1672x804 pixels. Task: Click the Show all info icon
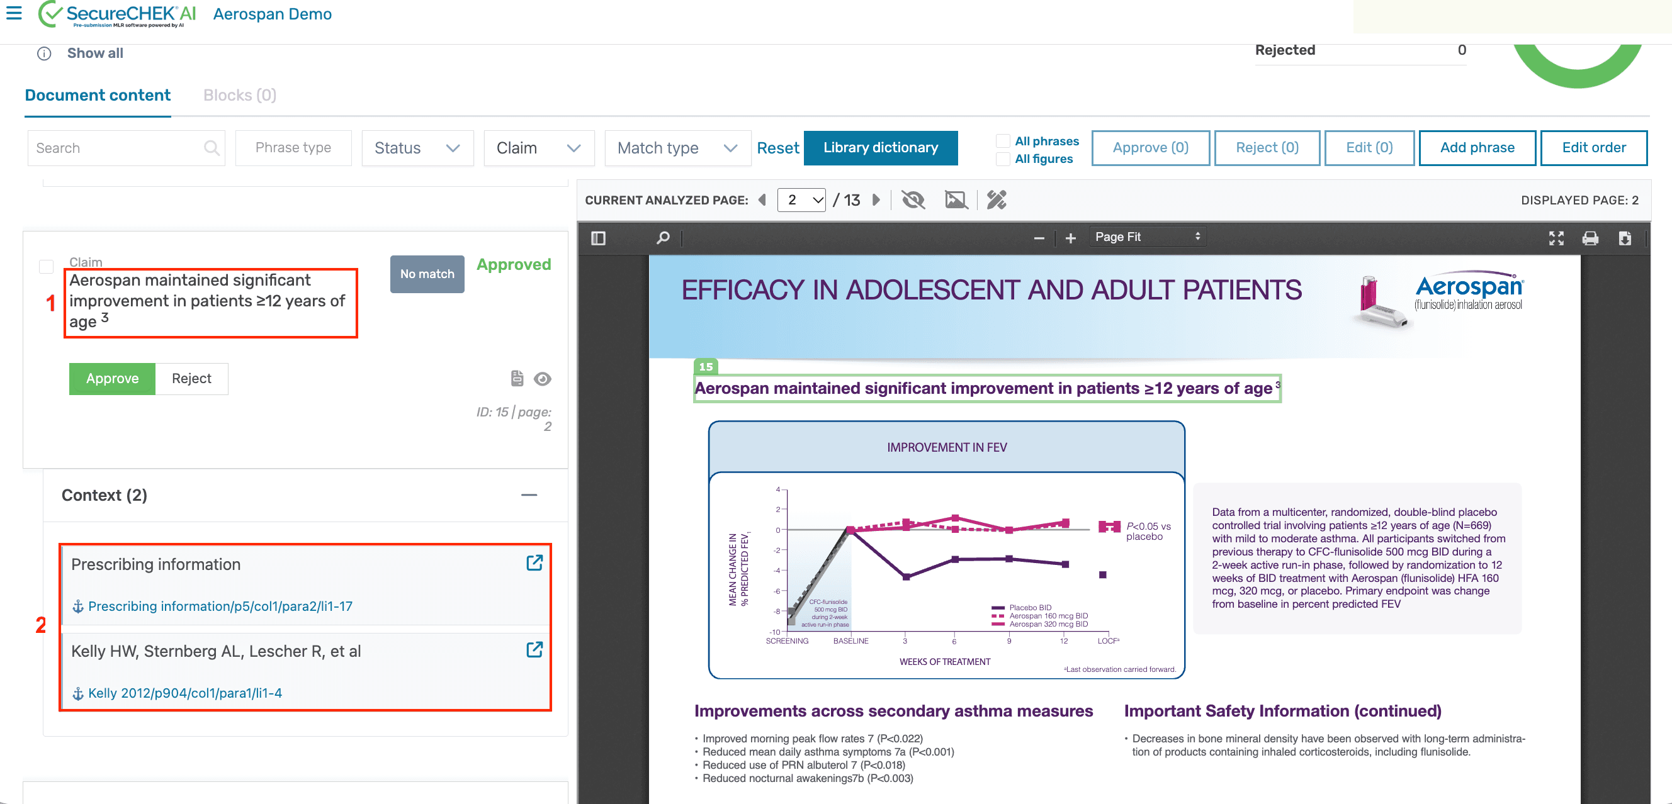coord(44,54)
